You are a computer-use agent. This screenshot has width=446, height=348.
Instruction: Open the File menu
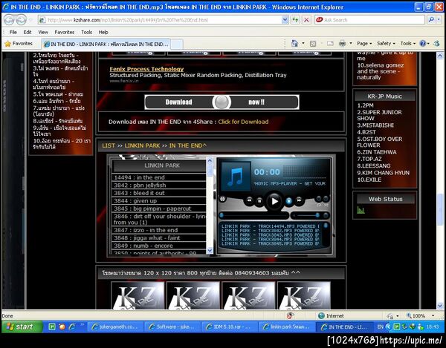point(13,32)
